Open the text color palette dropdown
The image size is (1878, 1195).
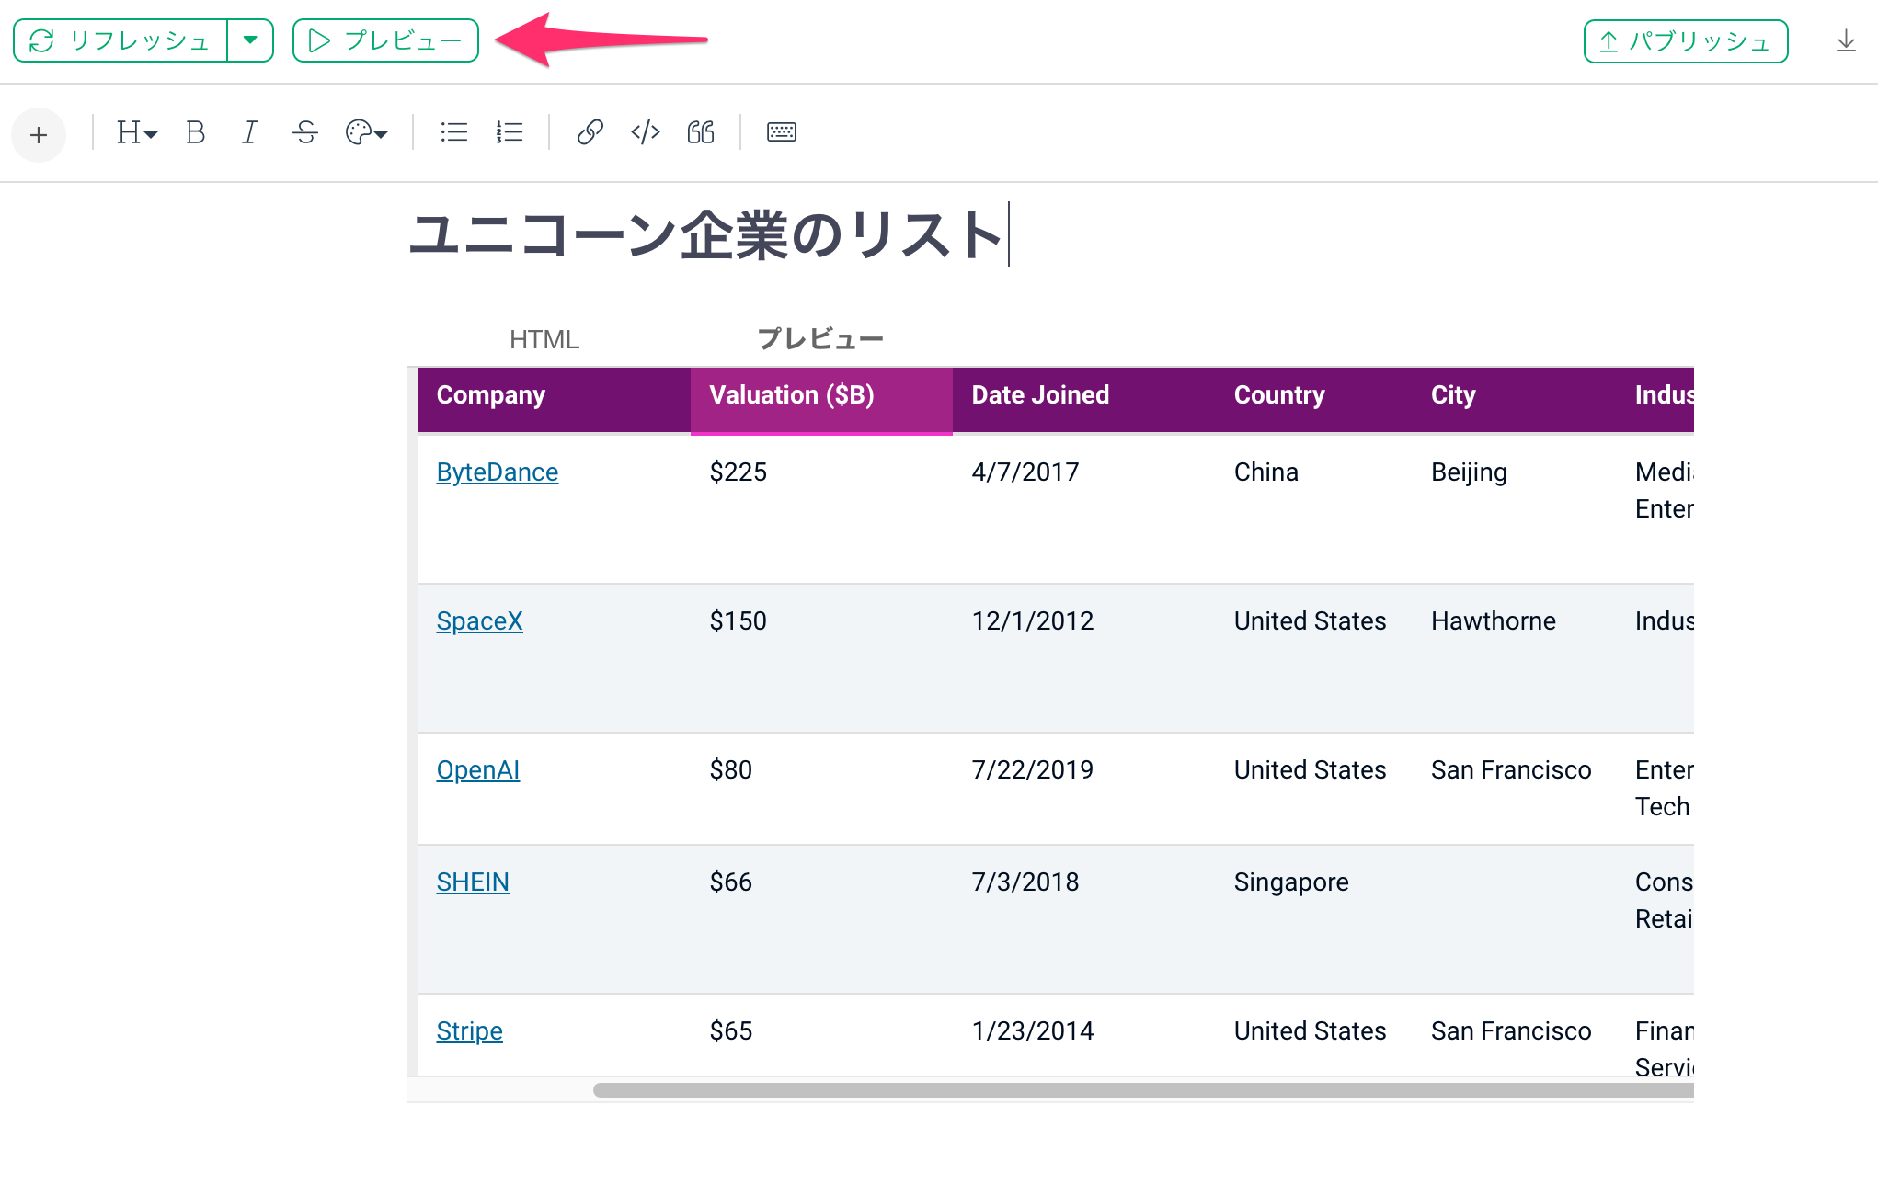[366, 133]
